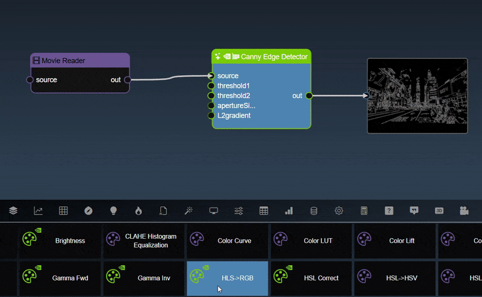The height and width of the screenshot is (297, 482).
Task: Choose the Color Curve node tile
Action: (227, 240)
